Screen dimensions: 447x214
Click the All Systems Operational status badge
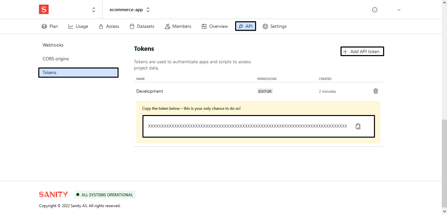[x=105, y=195]
